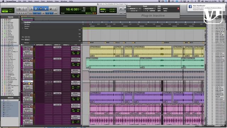Click the Zoom Toggle button below Zoomer
227x128 pixels.
[31, 13]
